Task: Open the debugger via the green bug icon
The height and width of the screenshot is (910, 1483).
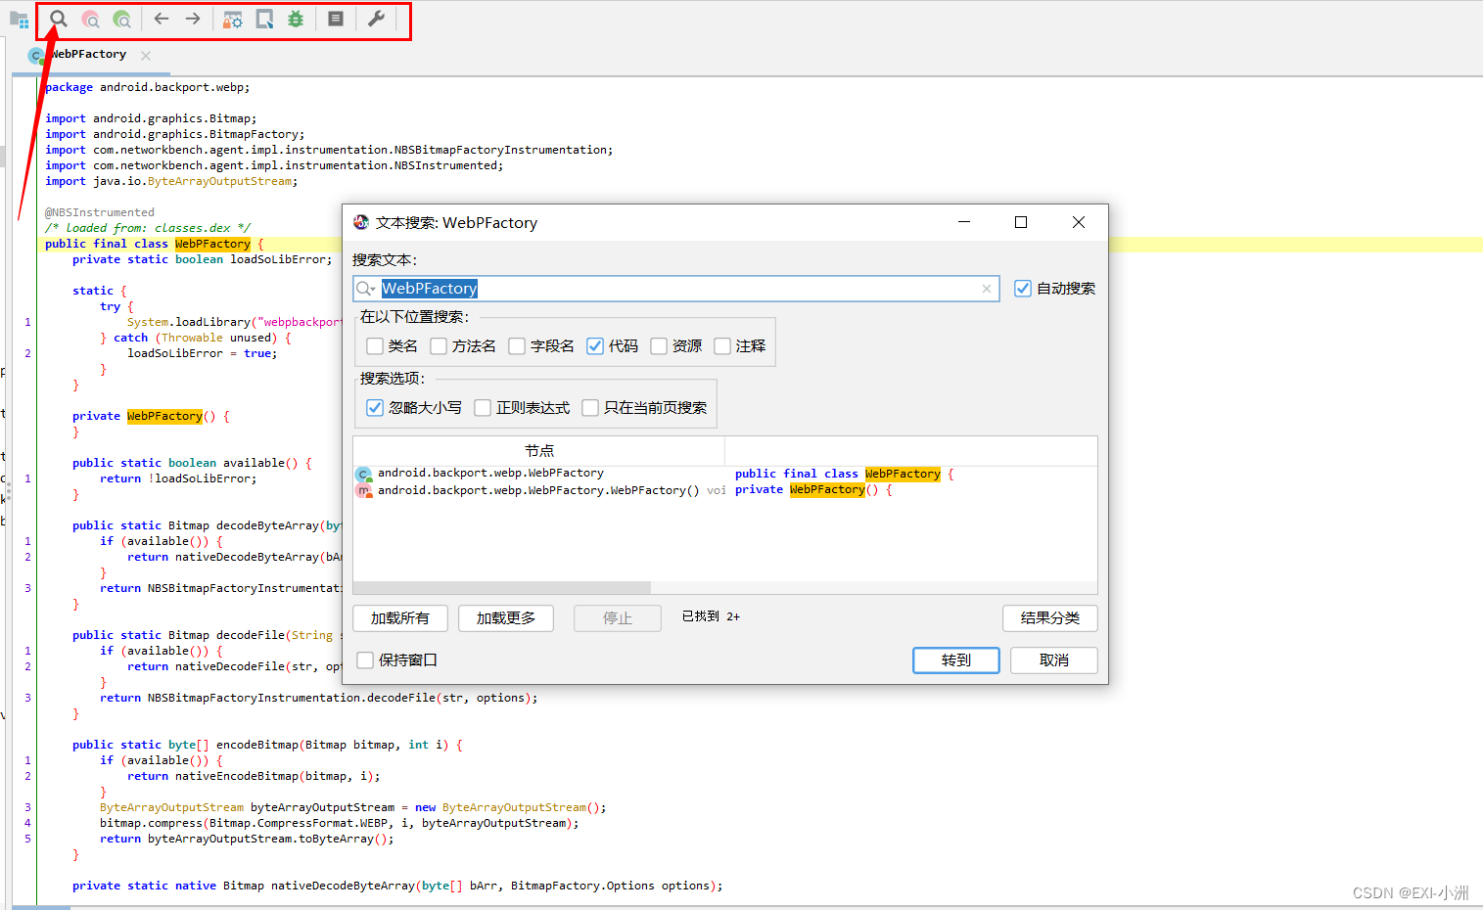Action: coord(296,19)
